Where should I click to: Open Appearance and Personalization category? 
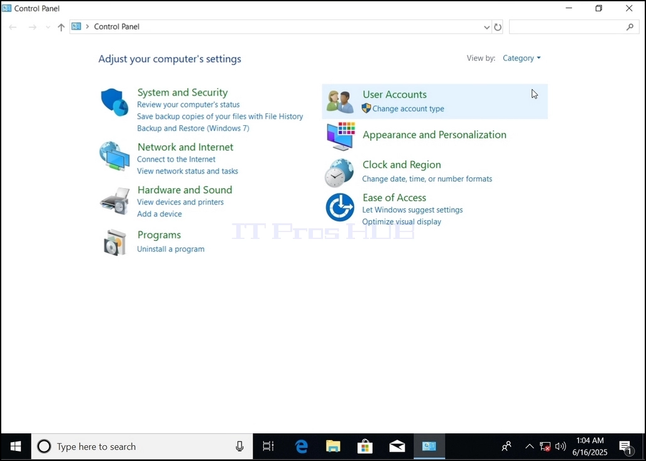(434, 135)
